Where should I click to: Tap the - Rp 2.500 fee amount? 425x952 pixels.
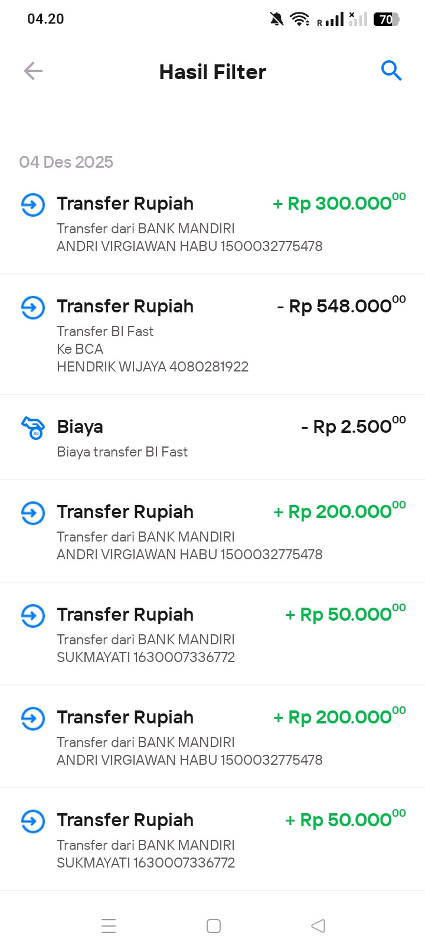click(x=353, y=426)
